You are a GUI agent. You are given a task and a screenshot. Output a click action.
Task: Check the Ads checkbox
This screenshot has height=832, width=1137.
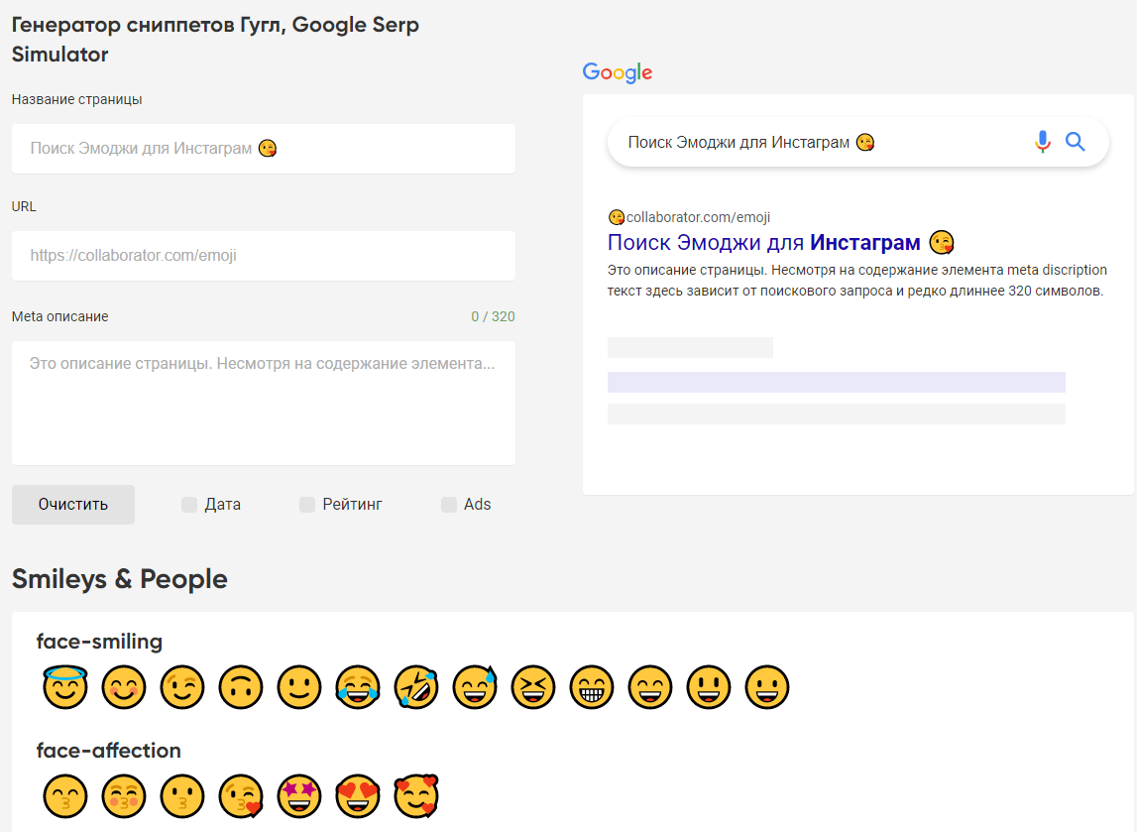click(449, 505)
